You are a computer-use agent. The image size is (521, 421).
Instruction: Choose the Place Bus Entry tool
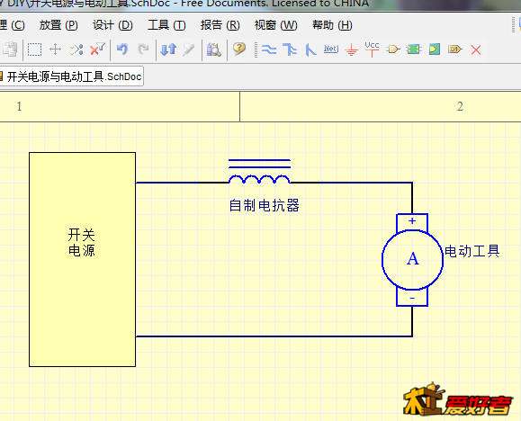pos(310,49)
